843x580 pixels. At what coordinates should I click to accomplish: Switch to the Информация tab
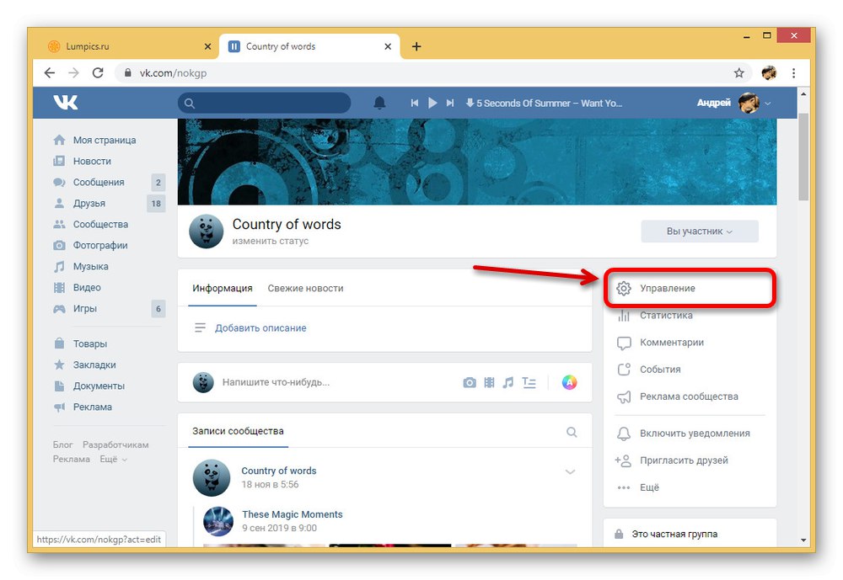222,289
